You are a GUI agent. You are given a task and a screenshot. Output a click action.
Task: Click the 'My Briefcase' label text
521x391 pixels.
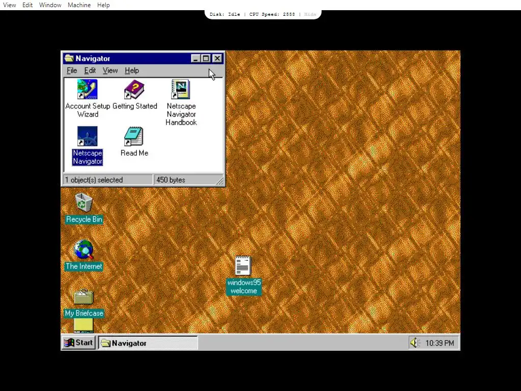click(84, 313)
